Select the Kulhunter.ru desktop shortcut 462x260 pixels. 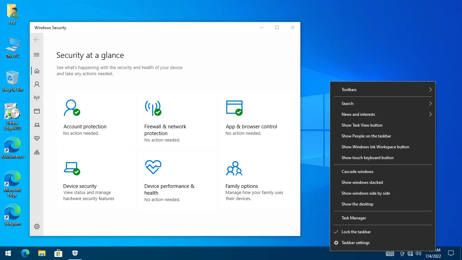click(13, 148)
